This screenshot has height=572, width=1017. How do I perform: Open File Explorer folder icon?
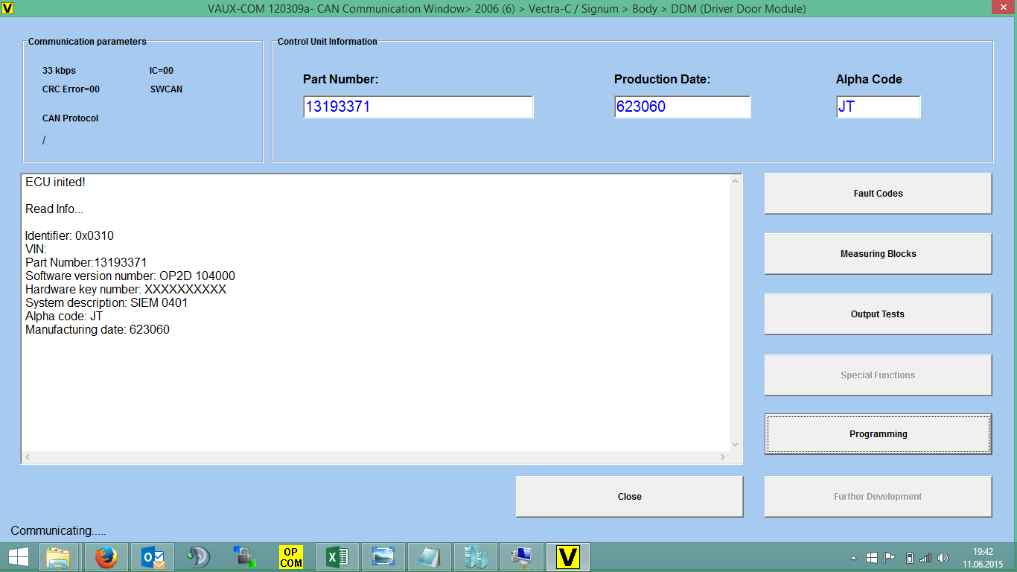pyautogui.click(x=58, y=557)
